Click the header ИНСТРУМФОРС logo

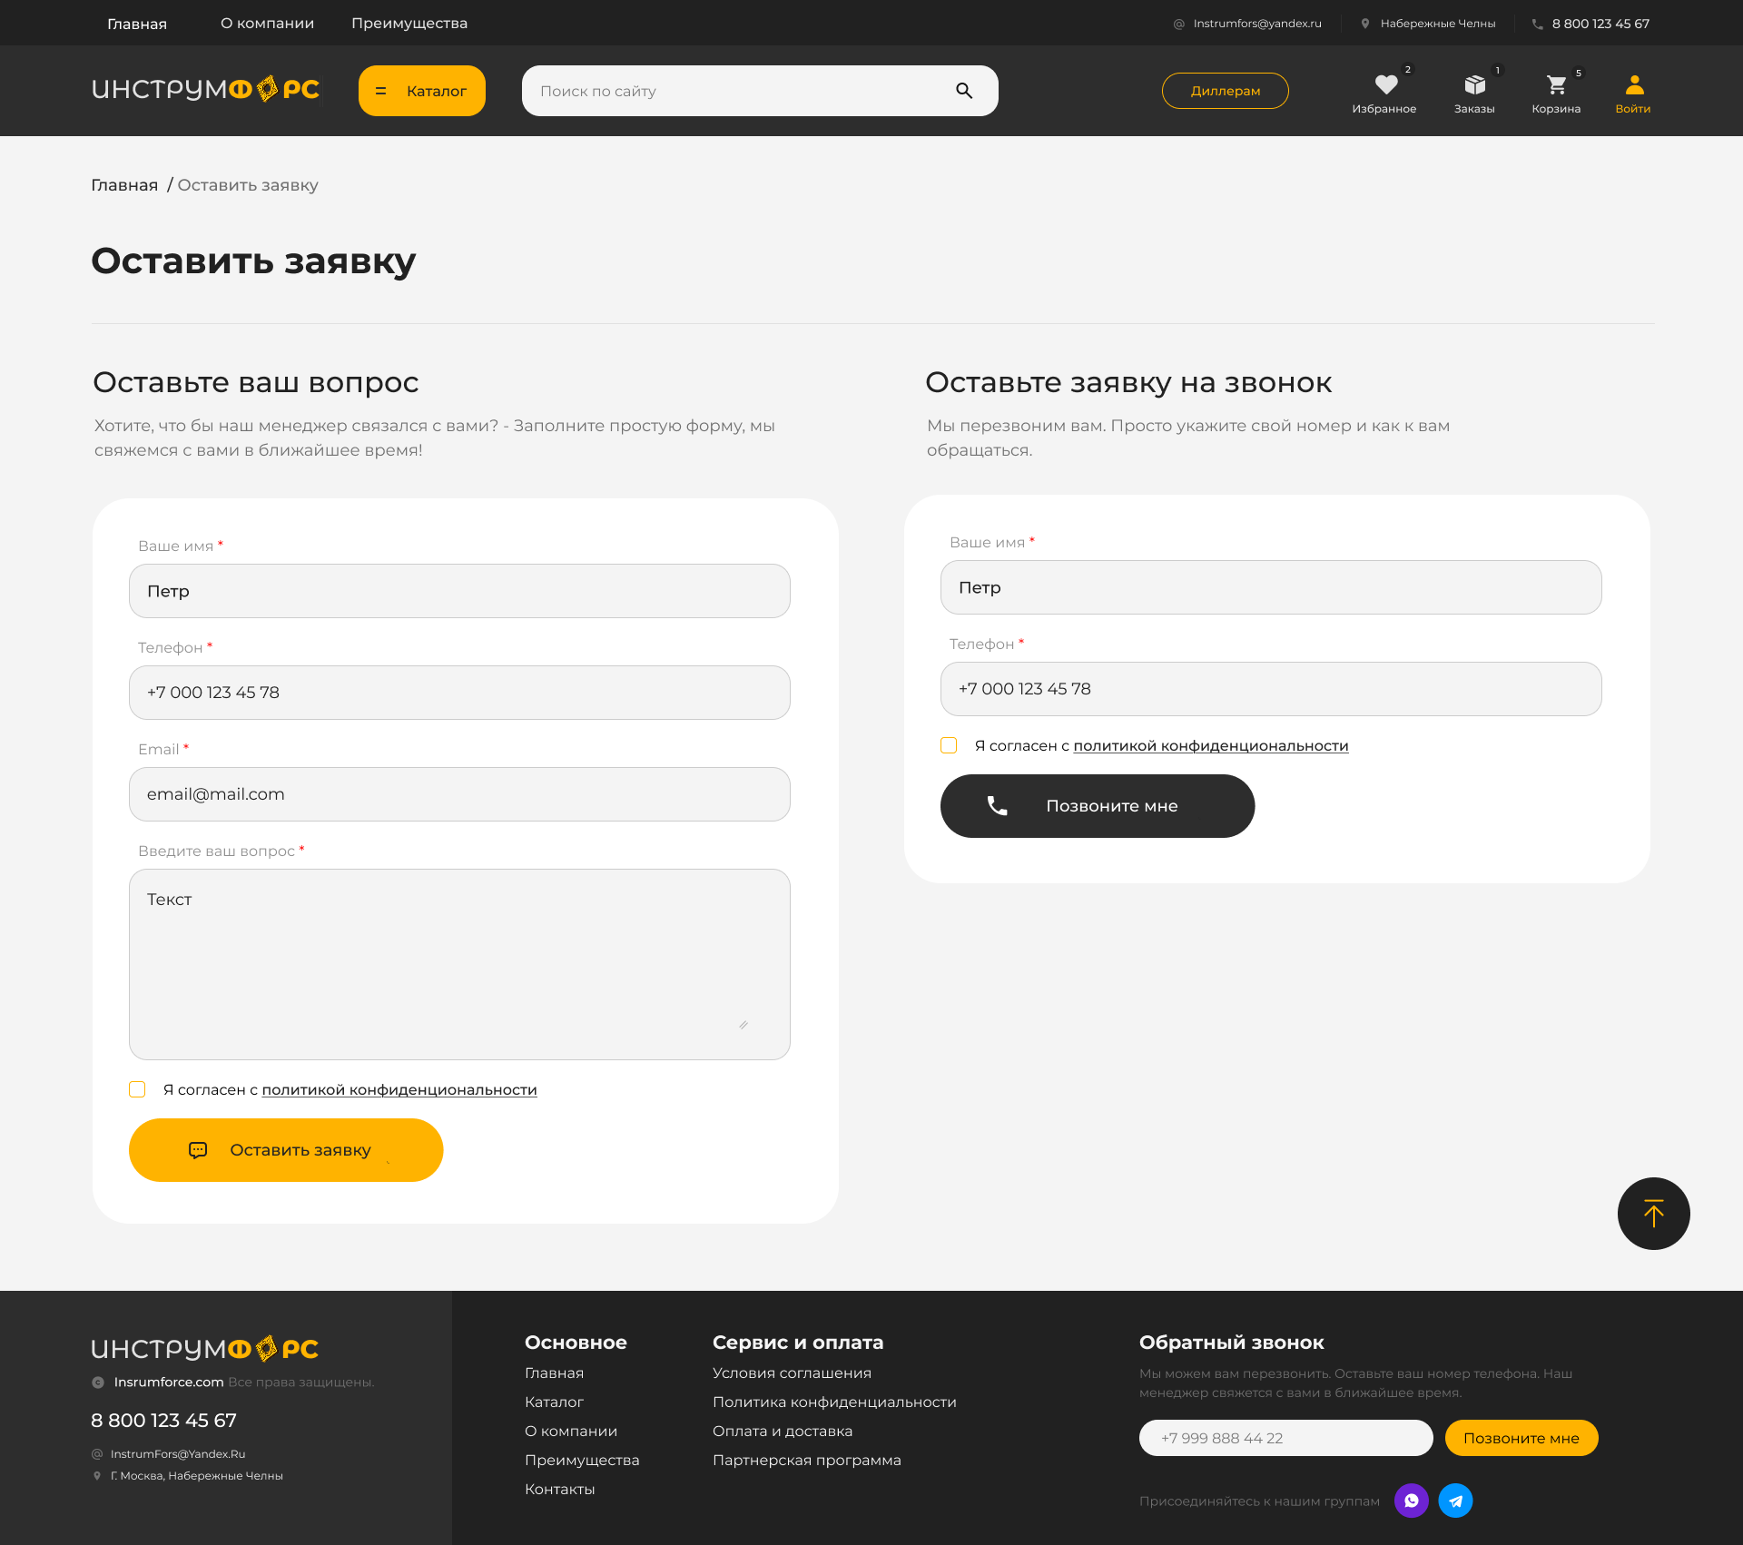(205, 89)
